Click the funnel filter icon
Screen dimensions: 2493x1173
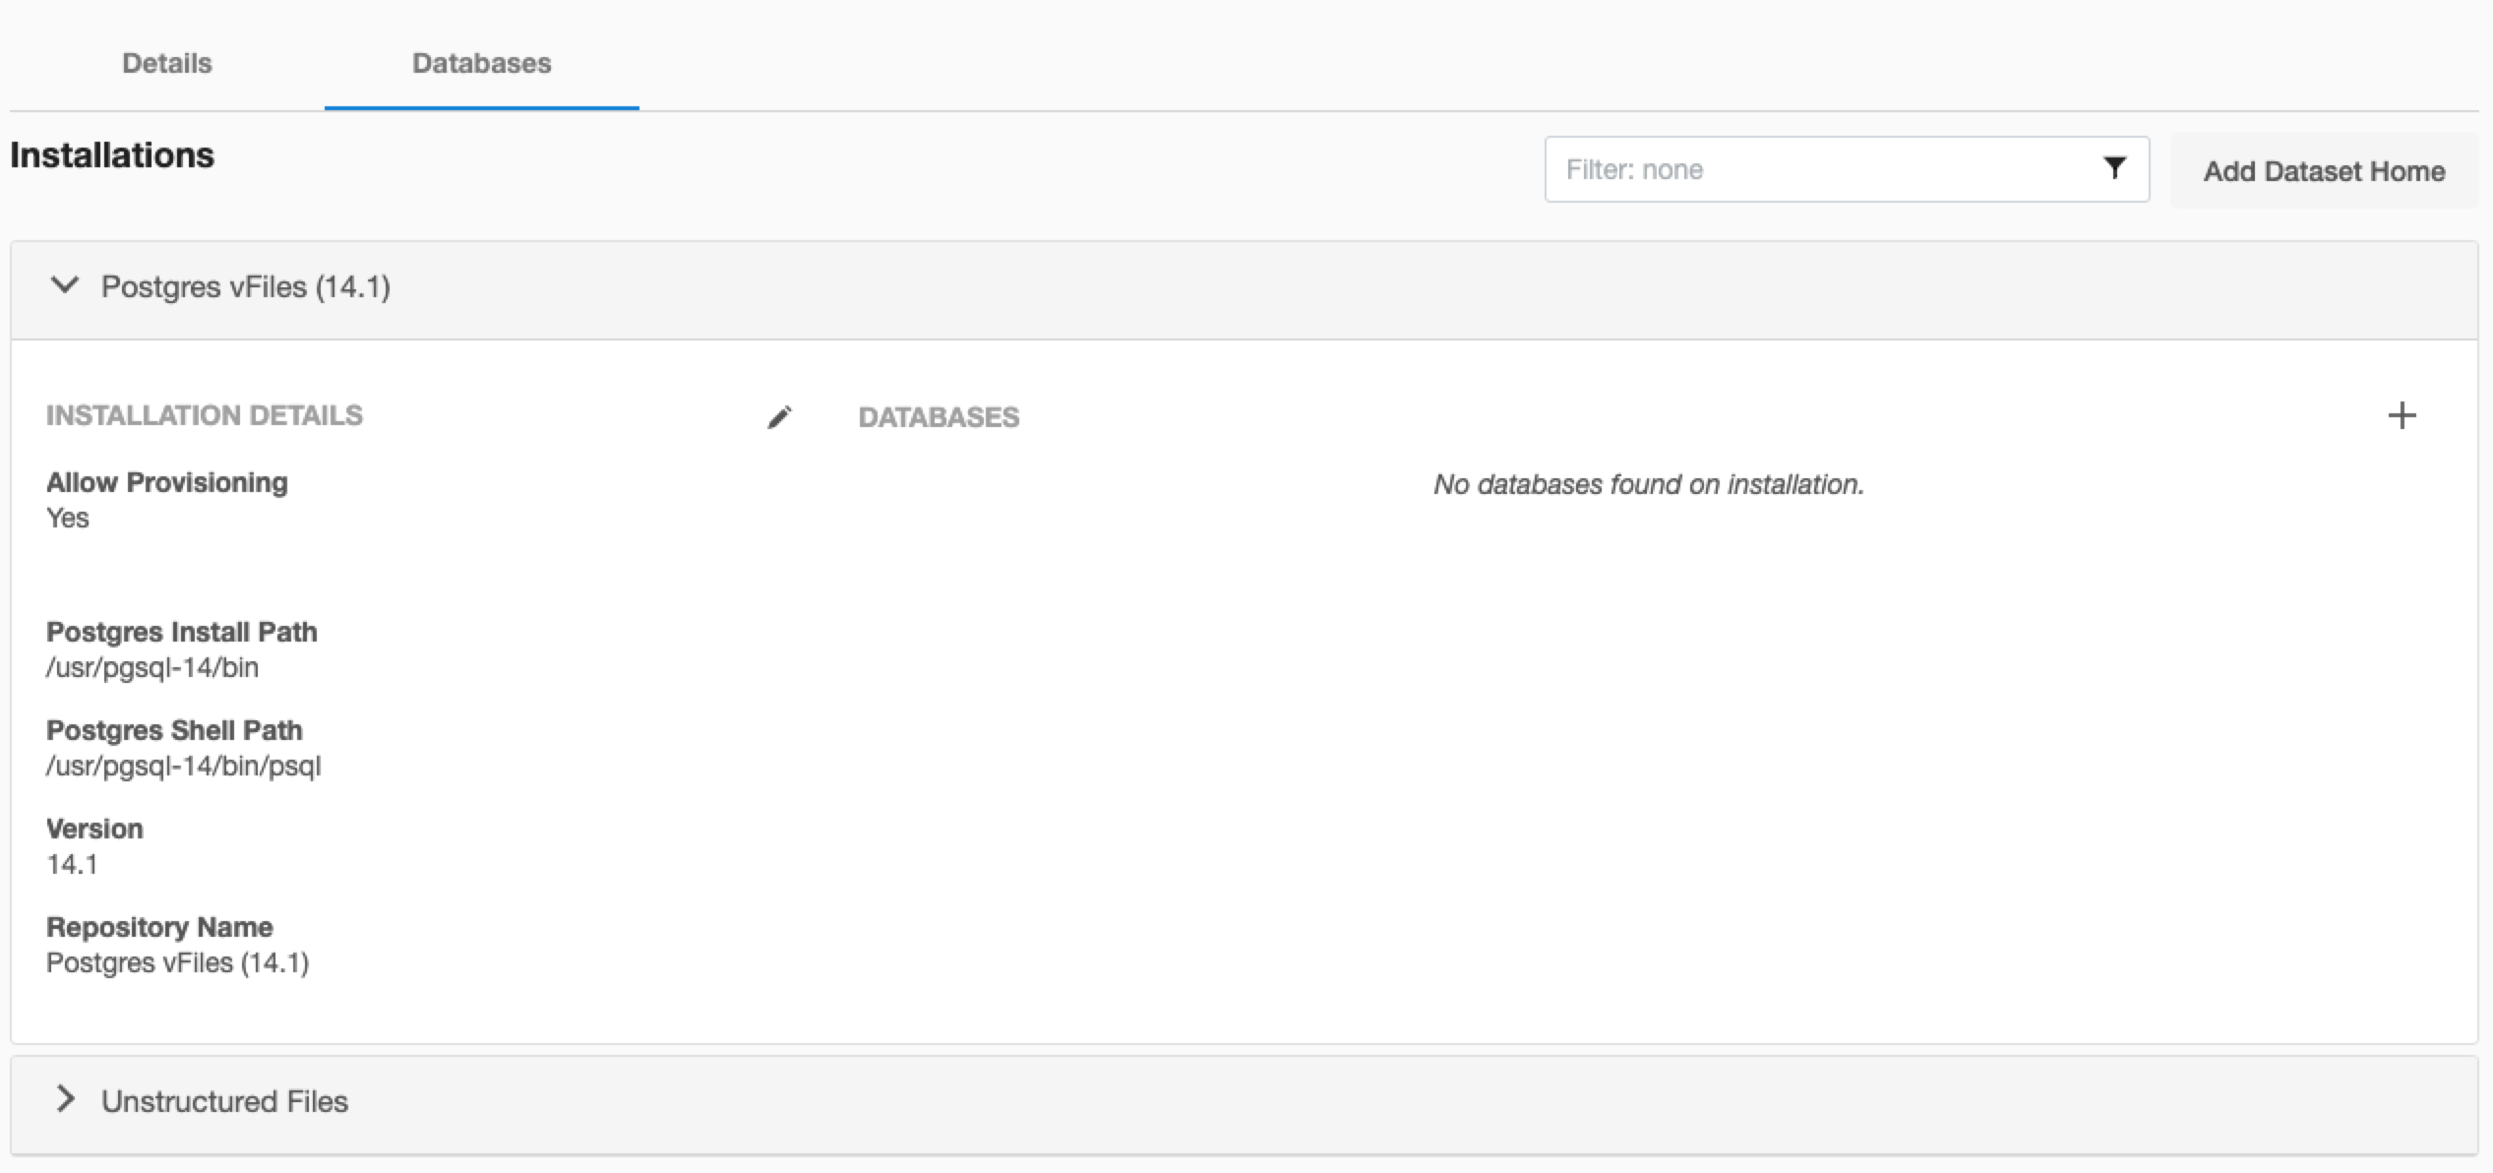point(2113,168)
